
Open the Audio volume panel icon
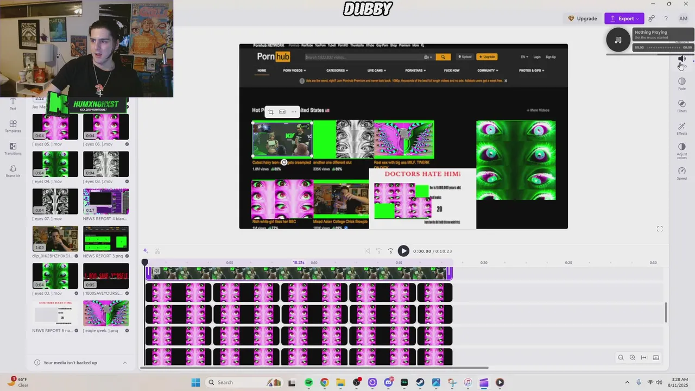[682, 59]
